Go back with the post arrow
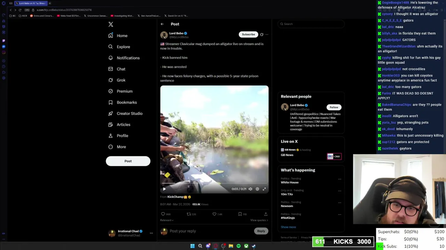446x250 pixels. 162,24
